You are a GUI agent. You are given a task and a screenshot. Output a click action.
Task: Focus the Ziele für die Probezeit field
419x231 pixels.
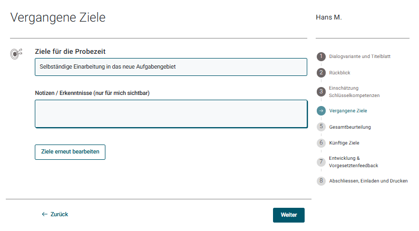point(171,67)
